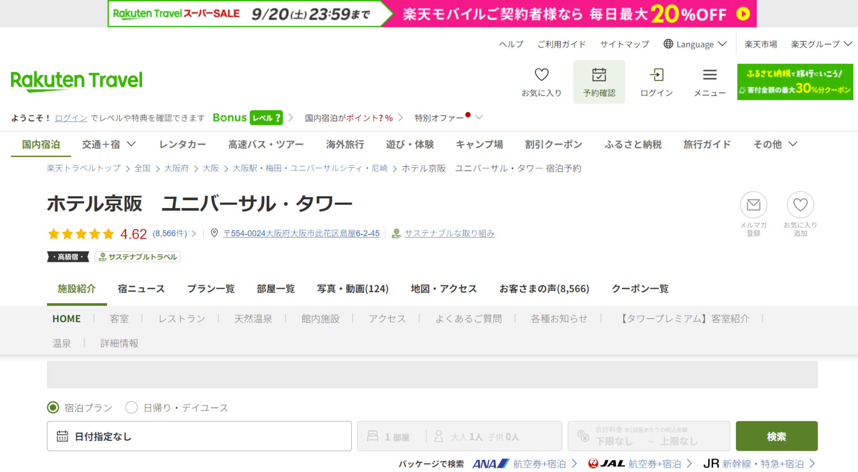
Task: Open the サステナブルな取り組み link
Action: (450, 233)
